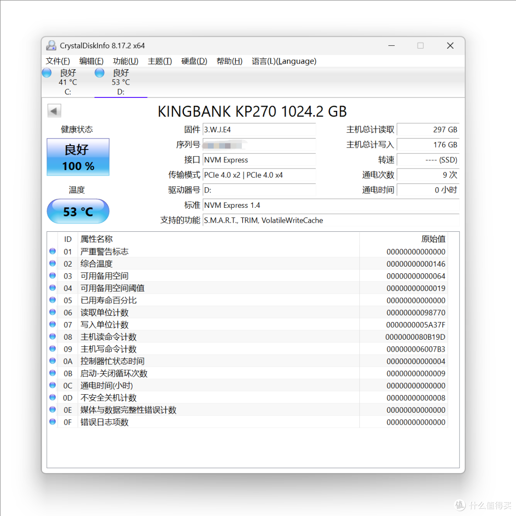Click the standard field NVM Express 1.4
This screenshot has width=516, height=516.
click(x=331, y=205)
